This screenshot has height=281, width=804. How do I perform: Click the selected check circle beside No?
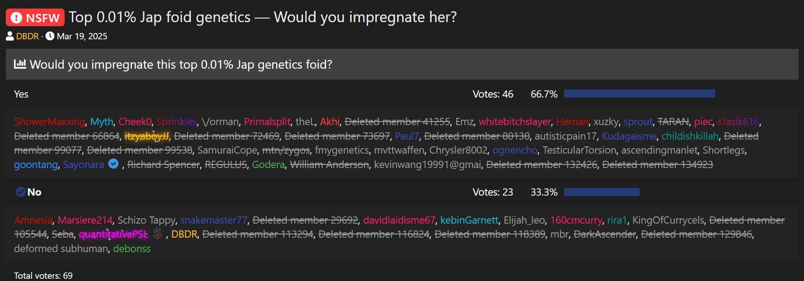point(20,192)
